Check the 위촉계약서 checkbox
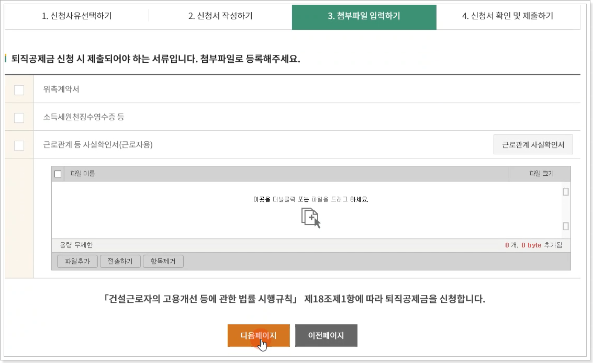Viewport: 593px width, 363px height. tap(19, 90)
